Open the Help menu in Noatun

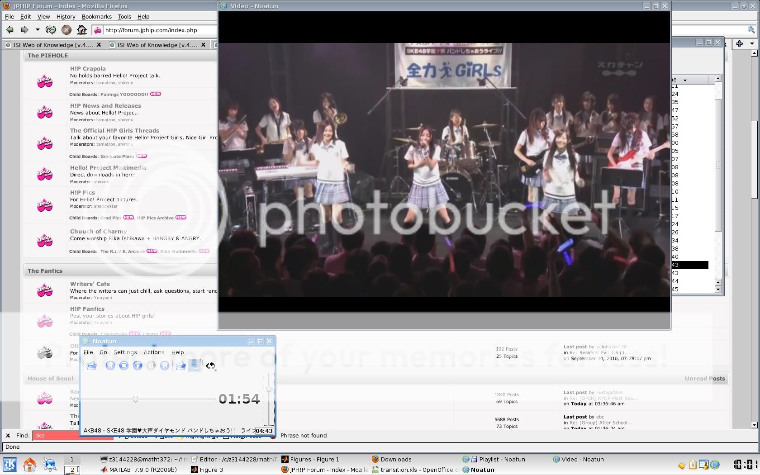(x=177, y=352)
